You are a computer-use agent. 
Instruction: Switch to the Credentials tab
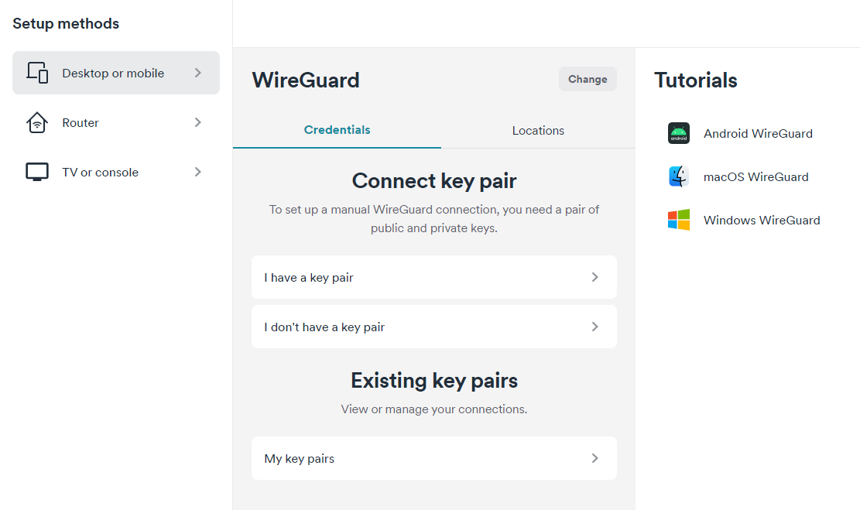(337, 130)
